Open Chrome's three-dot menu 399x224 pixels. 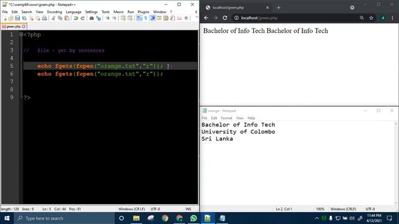pyautogui.click(x=392, y=18)
